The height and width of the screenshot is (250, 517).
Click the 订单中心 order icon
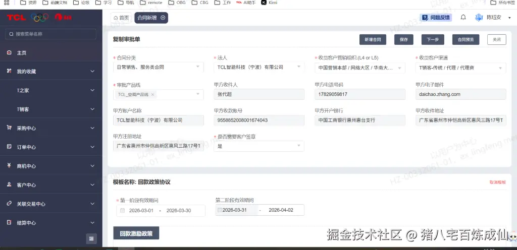coord(9,147)
